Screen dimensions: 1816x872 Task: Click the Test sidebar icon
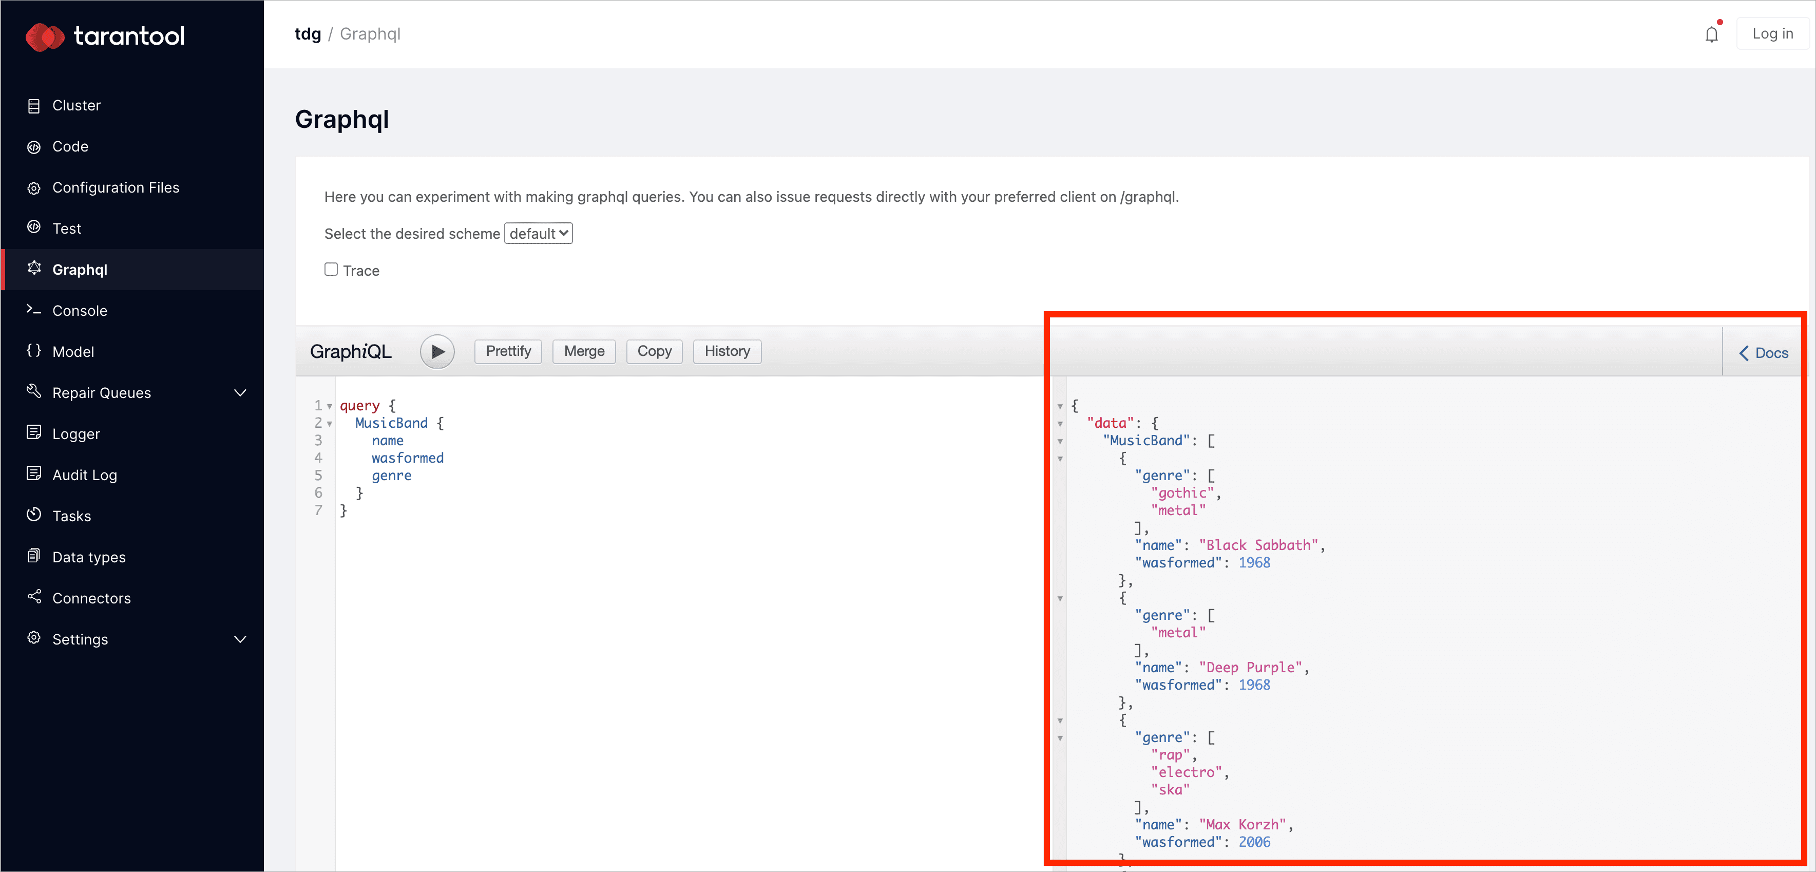[x=33, y=227]
